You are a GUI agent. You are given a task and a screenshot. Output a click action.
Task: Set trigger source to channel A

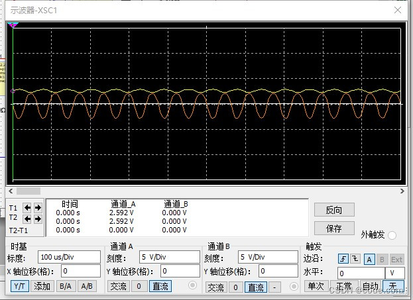369,260
